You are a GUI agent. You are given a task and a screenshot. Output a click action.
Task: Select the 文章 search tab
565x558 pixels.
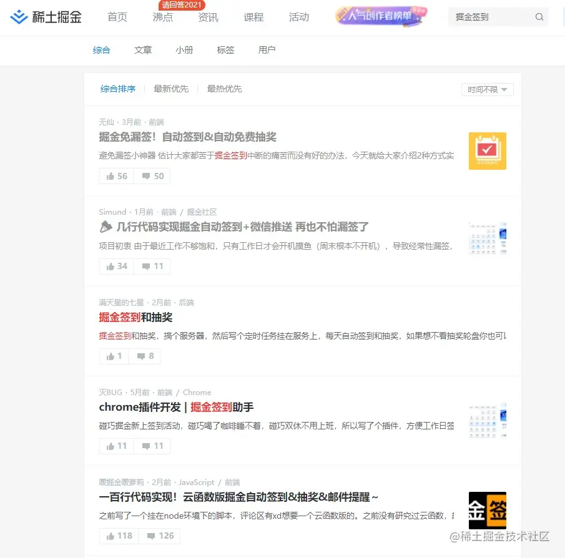143,50
